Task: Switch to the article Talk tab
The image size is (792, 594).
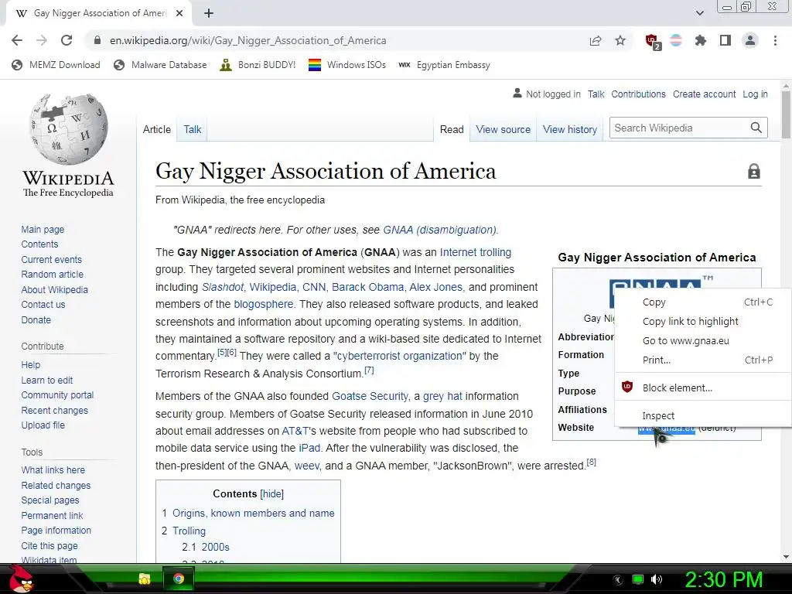Action: [x=193, y=129]
